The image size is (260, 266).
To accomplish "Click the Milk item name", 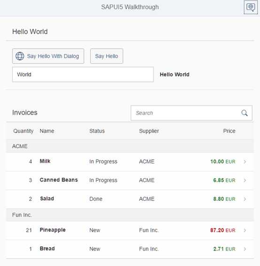I will click(45, 161).
